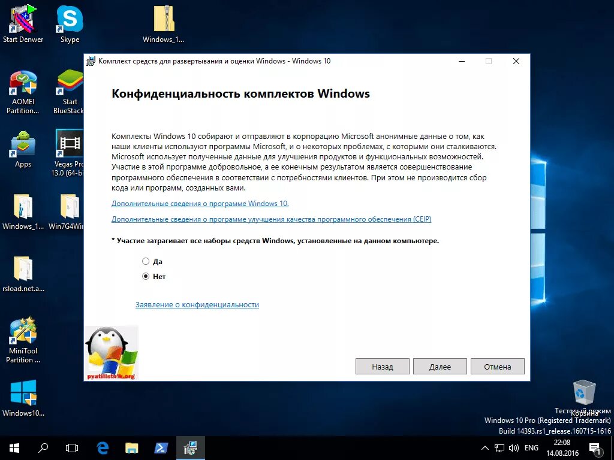
Task: Open the rsload.net.a... folder
Action: [x=23, y=274]
